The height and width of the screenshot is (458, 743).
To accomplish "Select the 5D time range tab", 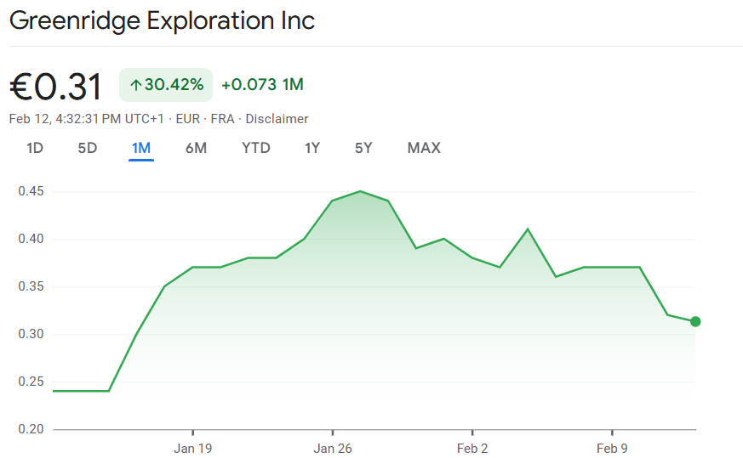I will point(88,148).
